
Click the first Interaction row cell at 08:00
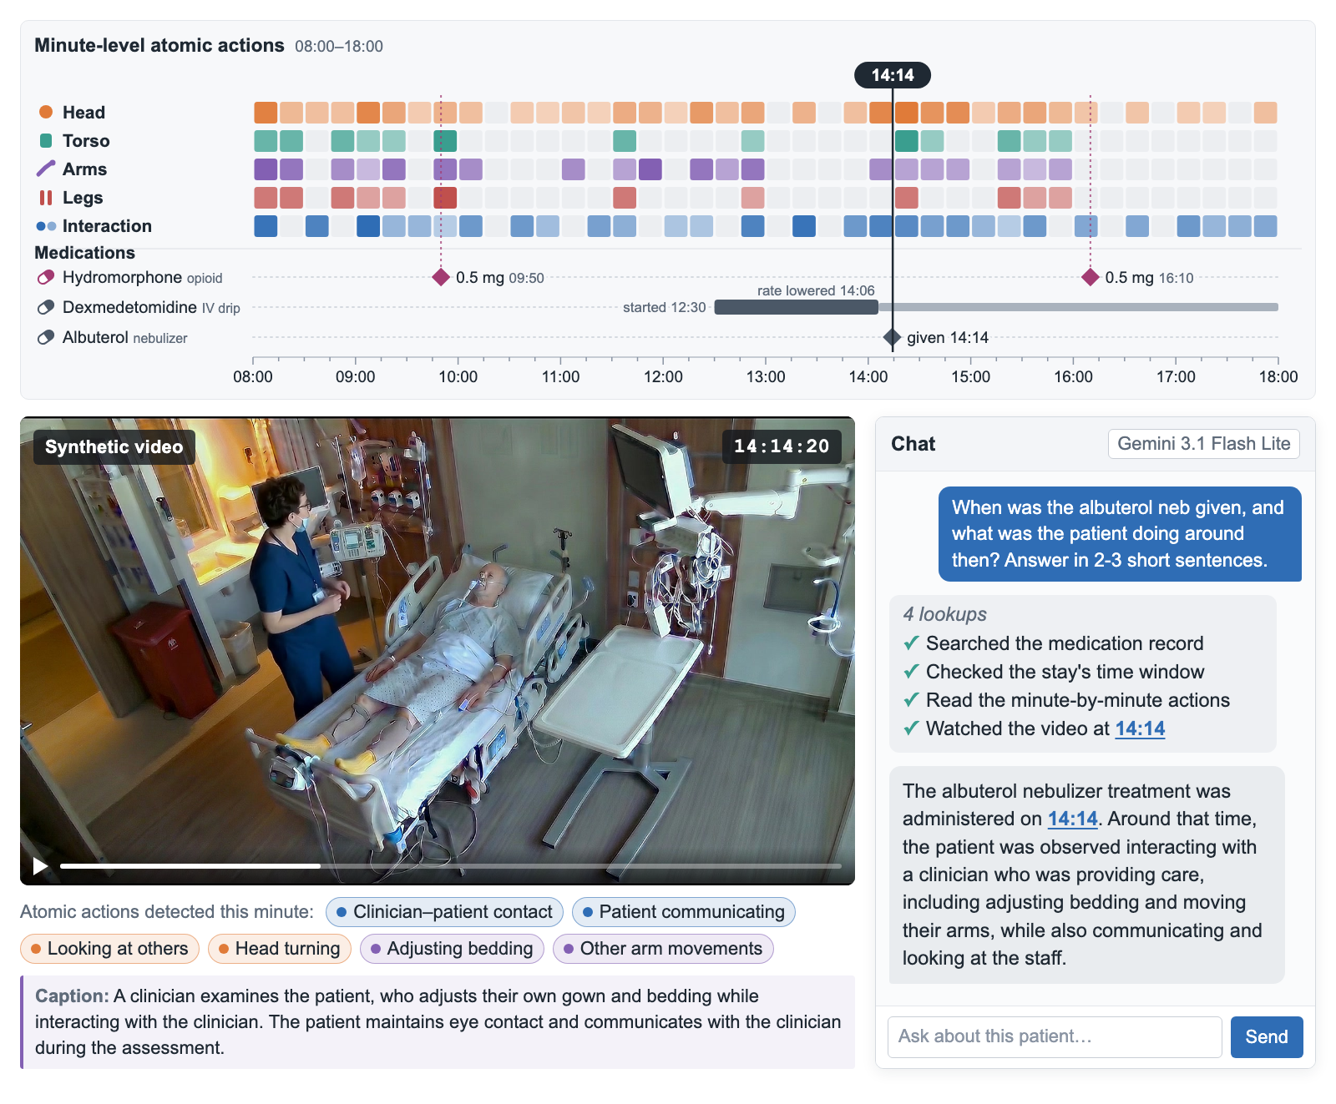click(x=266, y=226)
